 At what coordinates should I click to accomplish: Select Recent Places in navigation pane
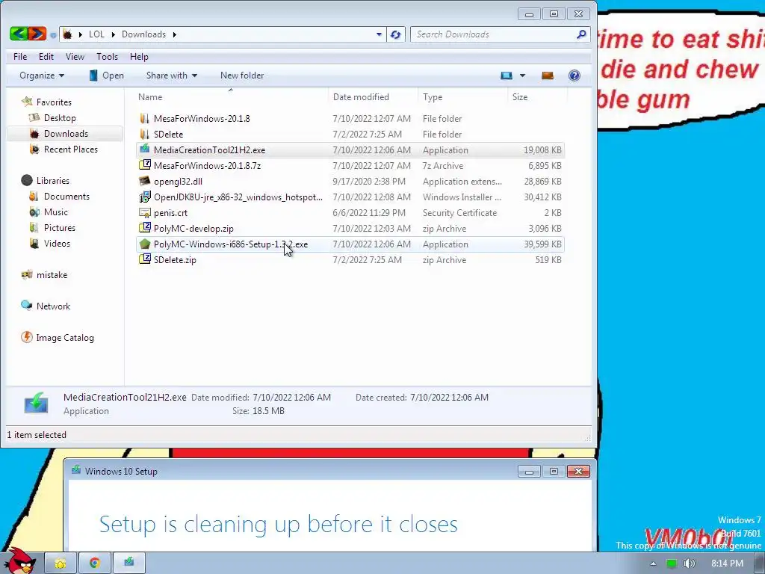click(71, 149)
